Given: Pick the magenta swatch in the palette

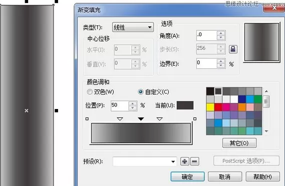Looking at the screenshot, I should [x=226, y=107].
